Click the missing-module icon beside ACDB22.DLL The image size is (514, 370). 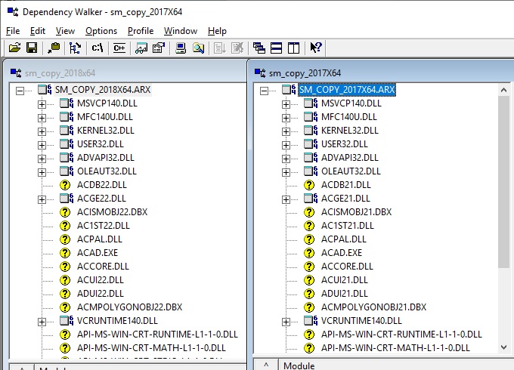click(x=65, y=185)
